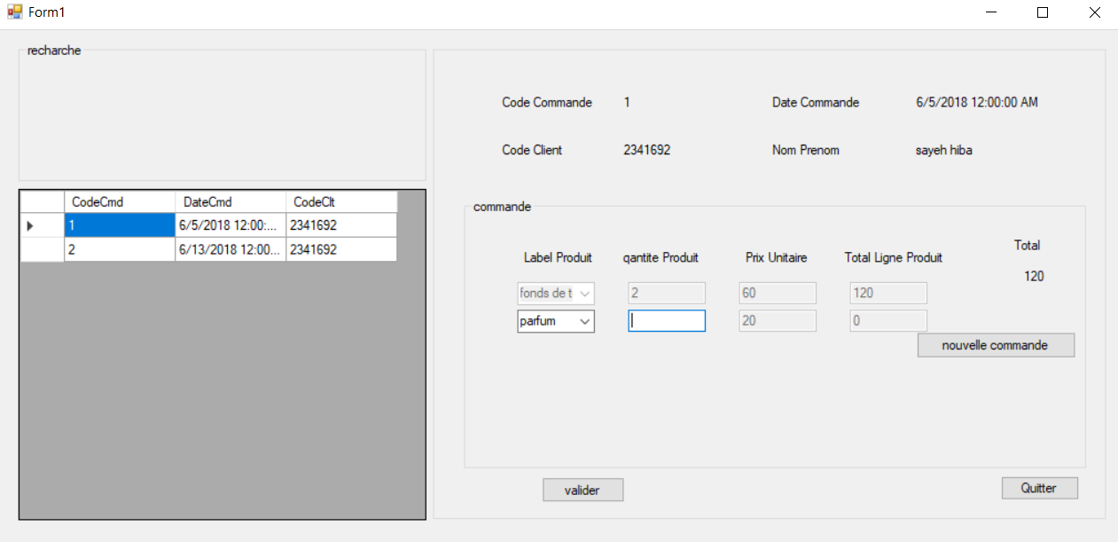Click the line total field showing 0
This screenshot has width=1118, height=542.
click(x=888, y=321)
